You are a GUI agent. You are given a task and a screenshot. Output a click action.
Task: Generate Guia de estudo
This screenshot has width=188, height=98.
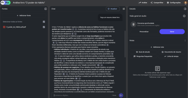(143, 52)
